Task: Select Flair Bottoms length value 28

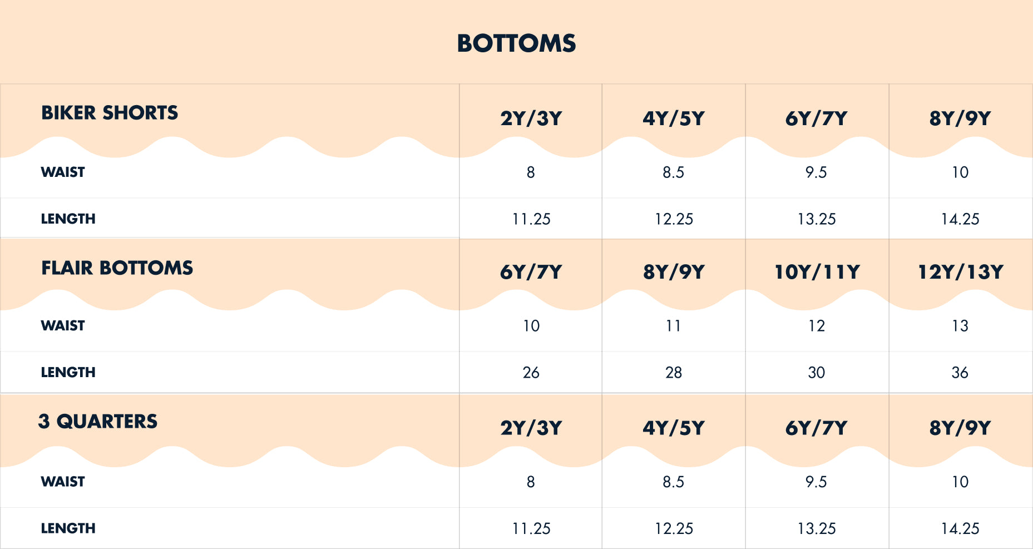Action: pos(674,373)
